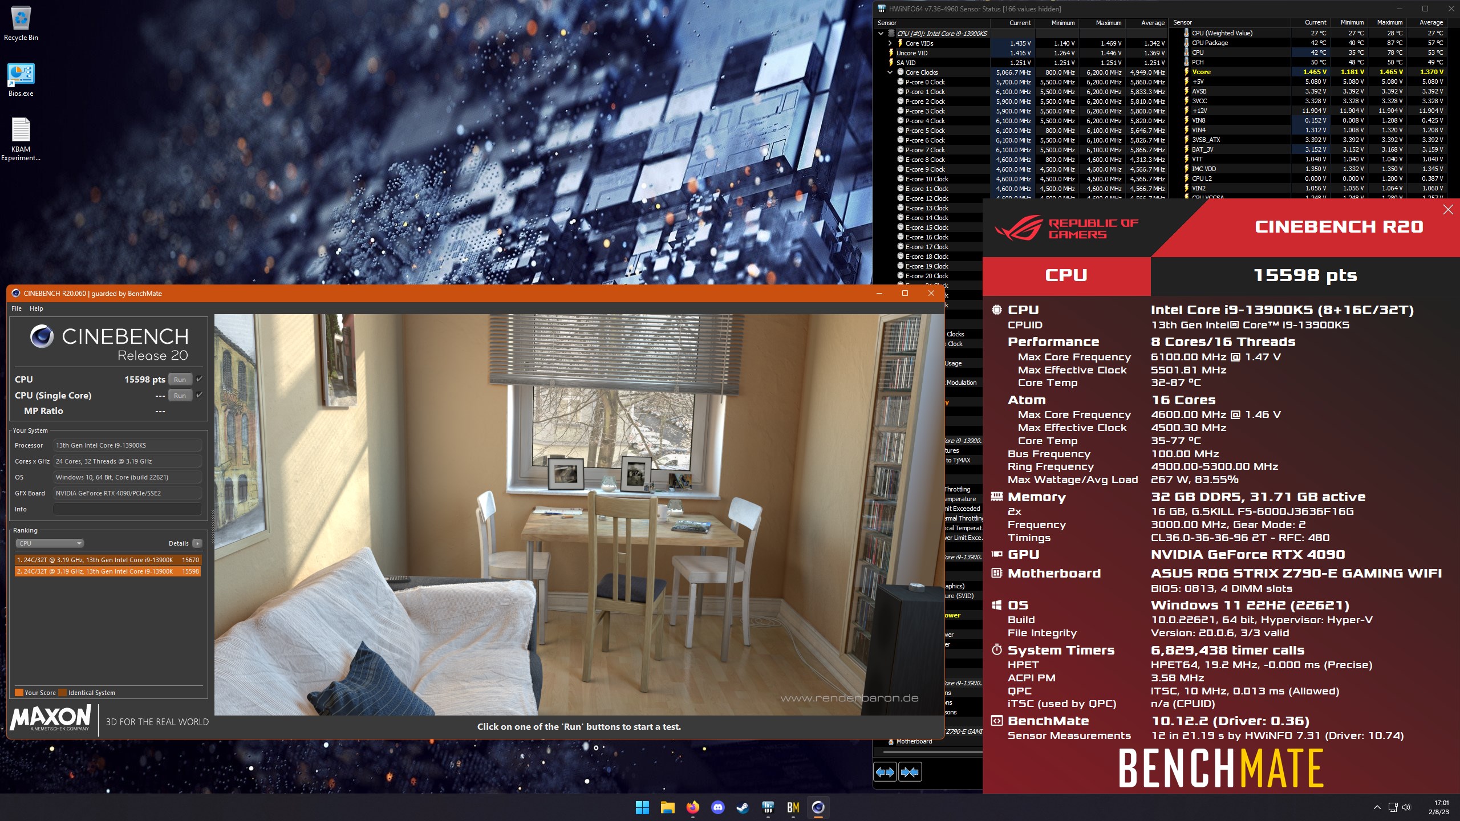Click the Cinebench title bar logo icon
This screenshot has width=1460, height=821.
pyautogui.click(x=16, y=293)
